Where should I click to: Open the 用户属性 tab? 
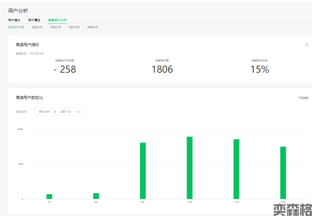pos(34,20)
